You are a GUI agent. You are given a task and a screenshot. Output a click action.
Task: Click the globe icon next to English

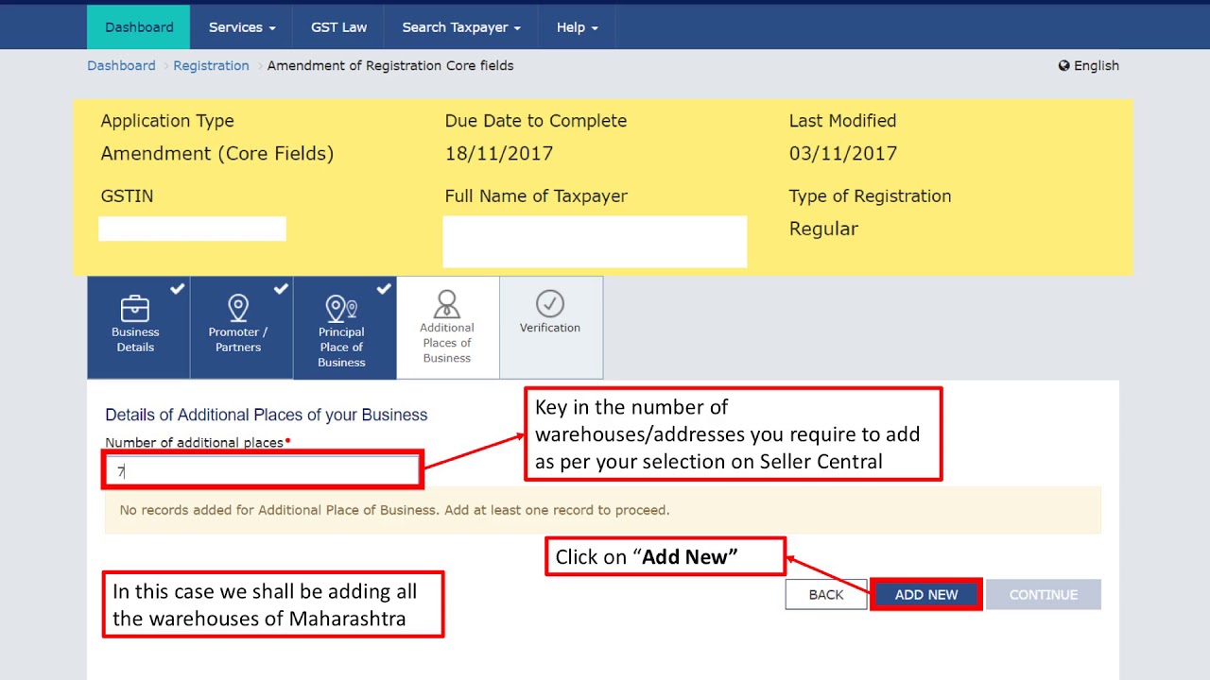pyautogui.click(x=1064, y=66)
